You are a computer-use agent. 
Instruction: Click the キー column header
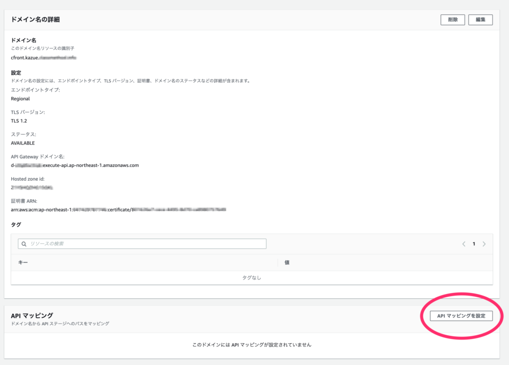[23, 262]
